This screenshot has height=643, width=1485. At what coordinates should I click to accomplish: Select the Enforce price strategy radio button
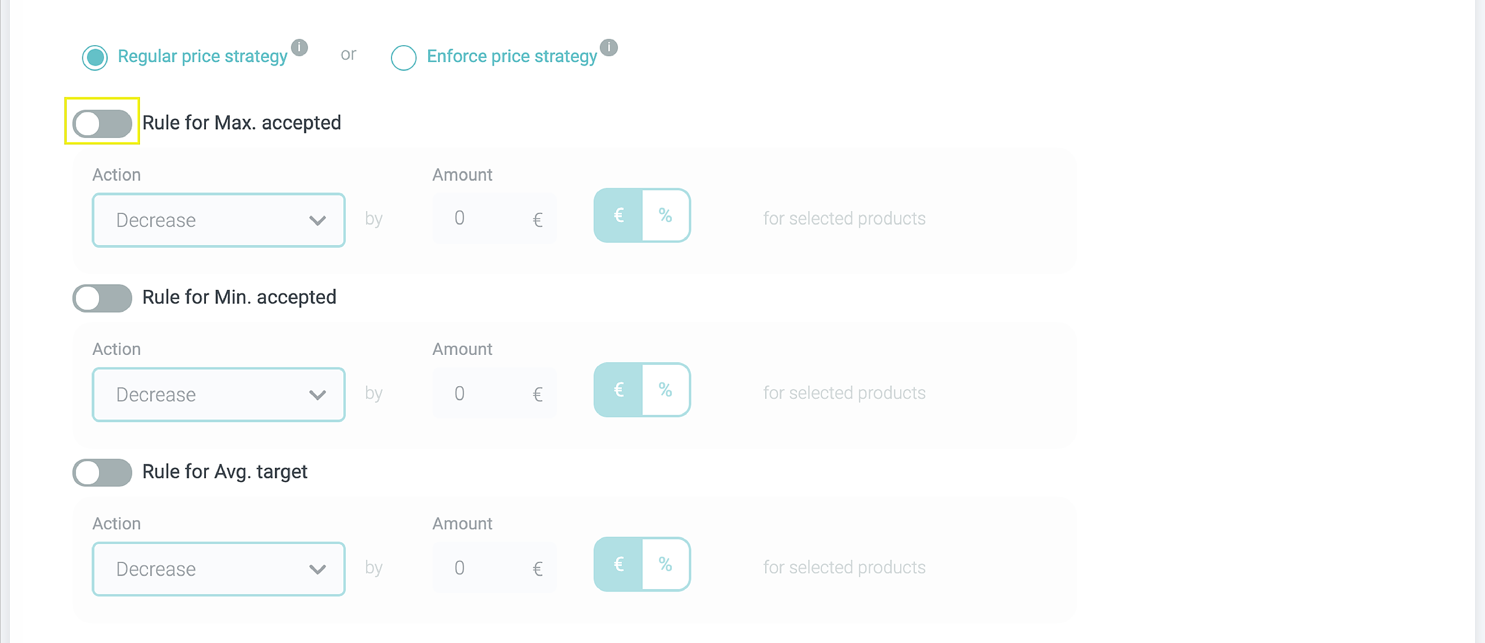click(x=404, y=57)
